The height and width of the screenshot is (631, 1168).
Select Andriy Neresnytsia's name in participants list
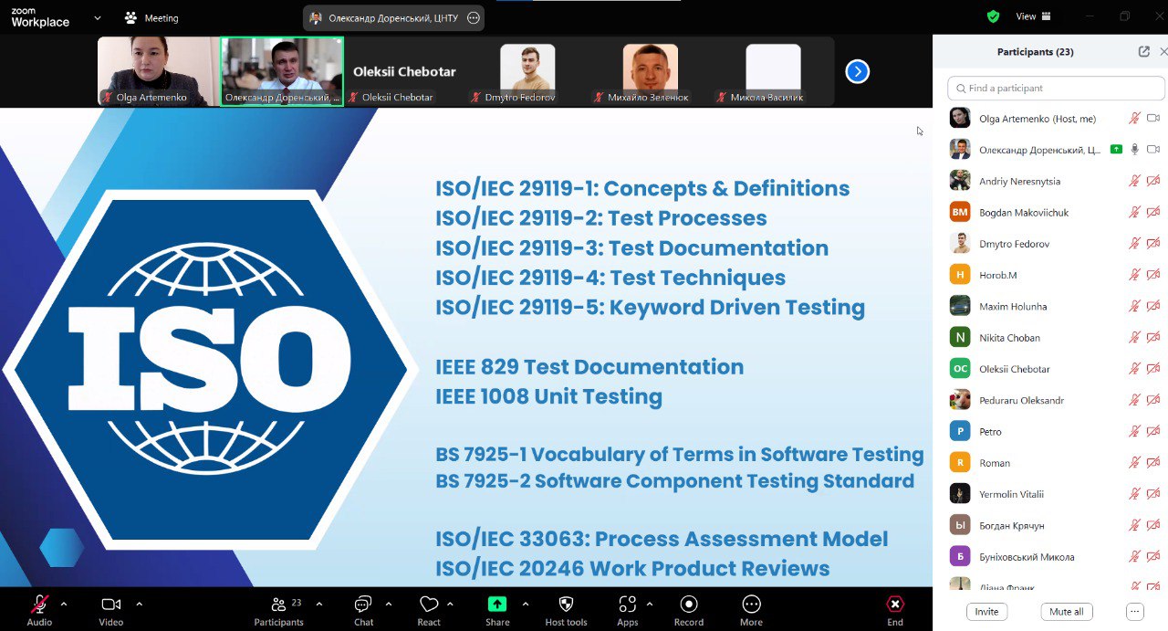coord(1019,182)
